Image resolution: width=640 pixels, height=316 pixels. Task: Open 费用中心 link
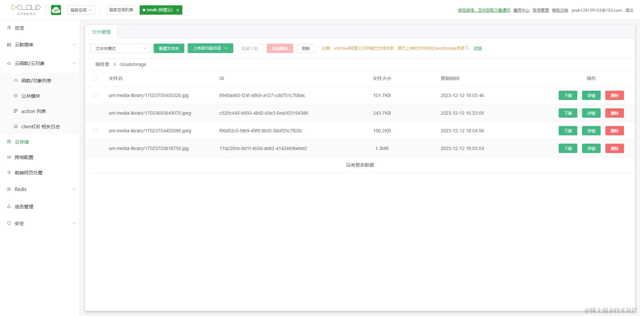click(521, 10)
